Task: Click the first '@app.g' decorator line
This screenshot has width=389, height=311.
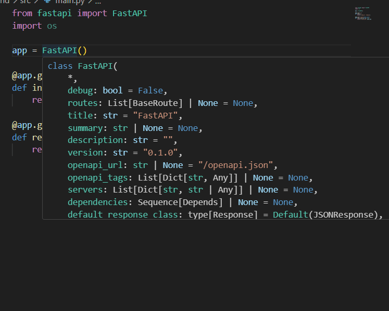Action: [x=27, y=76]
